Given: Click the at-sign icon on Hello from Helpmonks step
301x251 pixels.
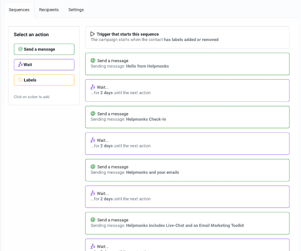Looking at the screenshot, I should 93,60.
